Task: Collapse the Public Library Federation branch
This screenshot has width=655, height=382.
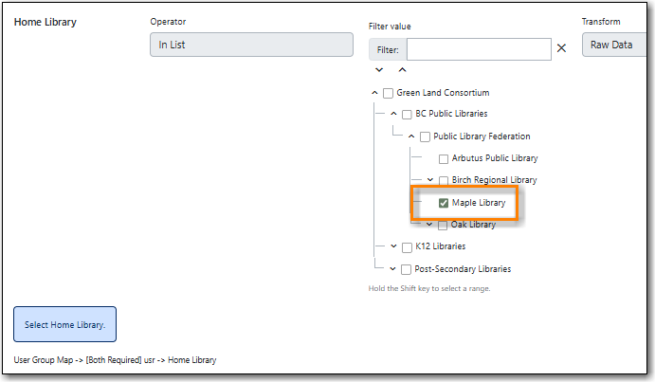Action: tap(411, 136)
